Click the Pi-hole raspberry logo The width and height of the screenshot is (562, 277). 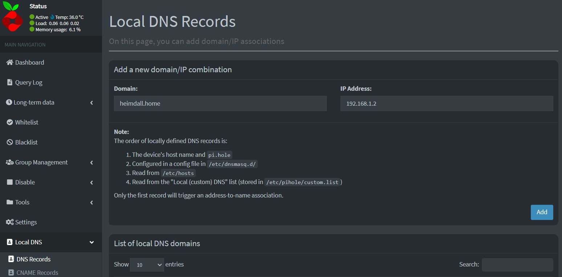pyautogui.click(x=13, y=17)
